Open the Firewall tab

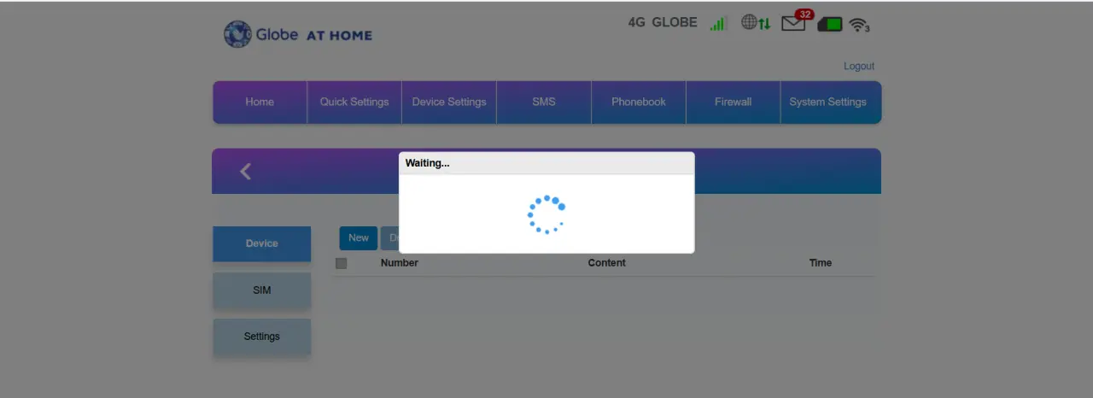(734, 102)
